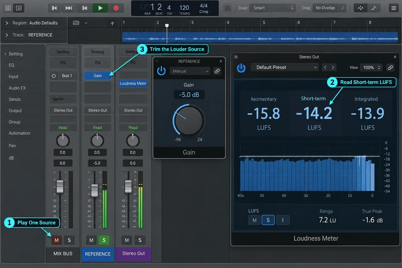The height and width of the screenshot is (268, 402).
Task: Rewind with the go-to-start transport icon
Action: point(54,8)
